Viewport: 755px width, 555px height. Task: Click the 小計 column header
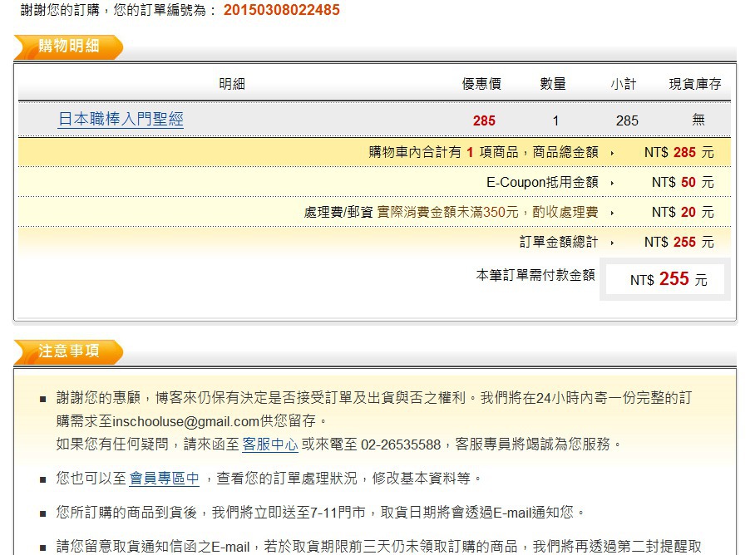(x=624, y=84)
